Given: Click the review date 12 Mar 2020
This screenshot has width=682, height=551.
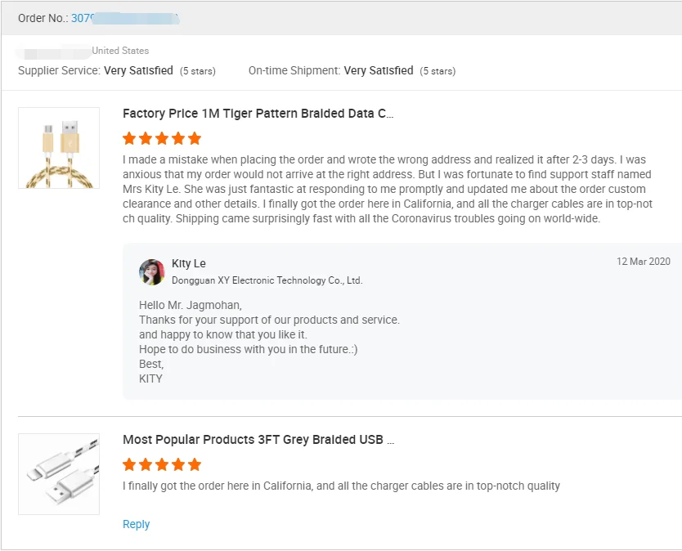Looking at the screenshot, I should [642, 261].
